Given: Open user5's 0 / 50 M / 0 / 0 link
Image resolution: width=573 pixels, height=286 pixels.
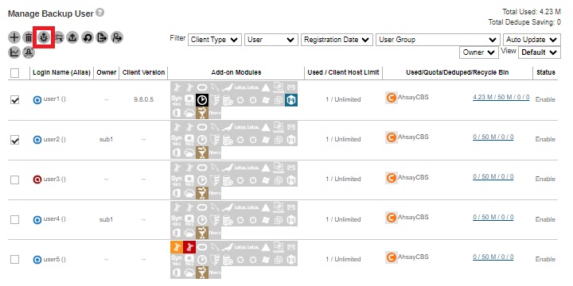Looking at the screenshot, I should point(493,257).
